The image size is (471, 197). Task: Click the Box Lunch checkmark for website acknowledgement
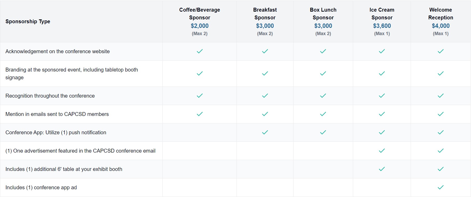pyautogui.click(x=323, y=51)
